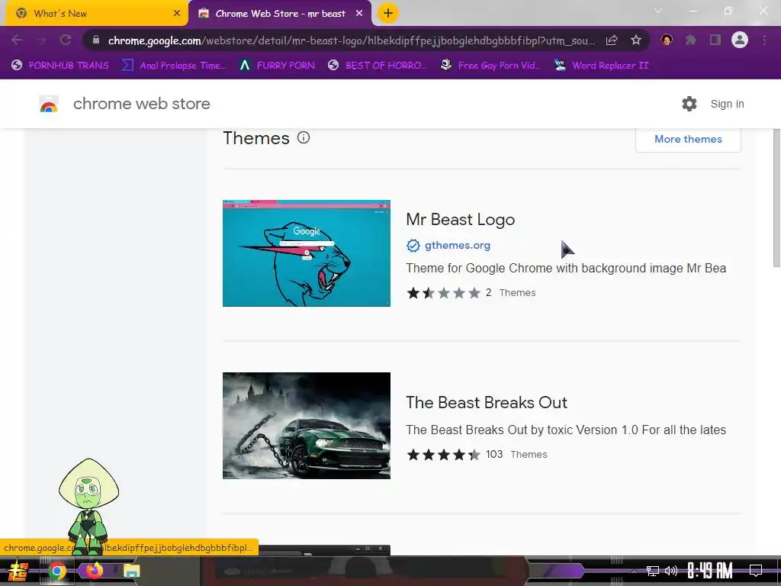Screen dimensions: 781x586
Task: Click the More themes button
Action: tap(688, 139)
